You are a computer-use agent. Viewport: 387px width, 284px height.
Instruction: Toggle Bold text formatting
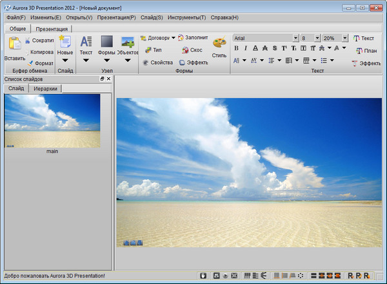coord(236,48)
